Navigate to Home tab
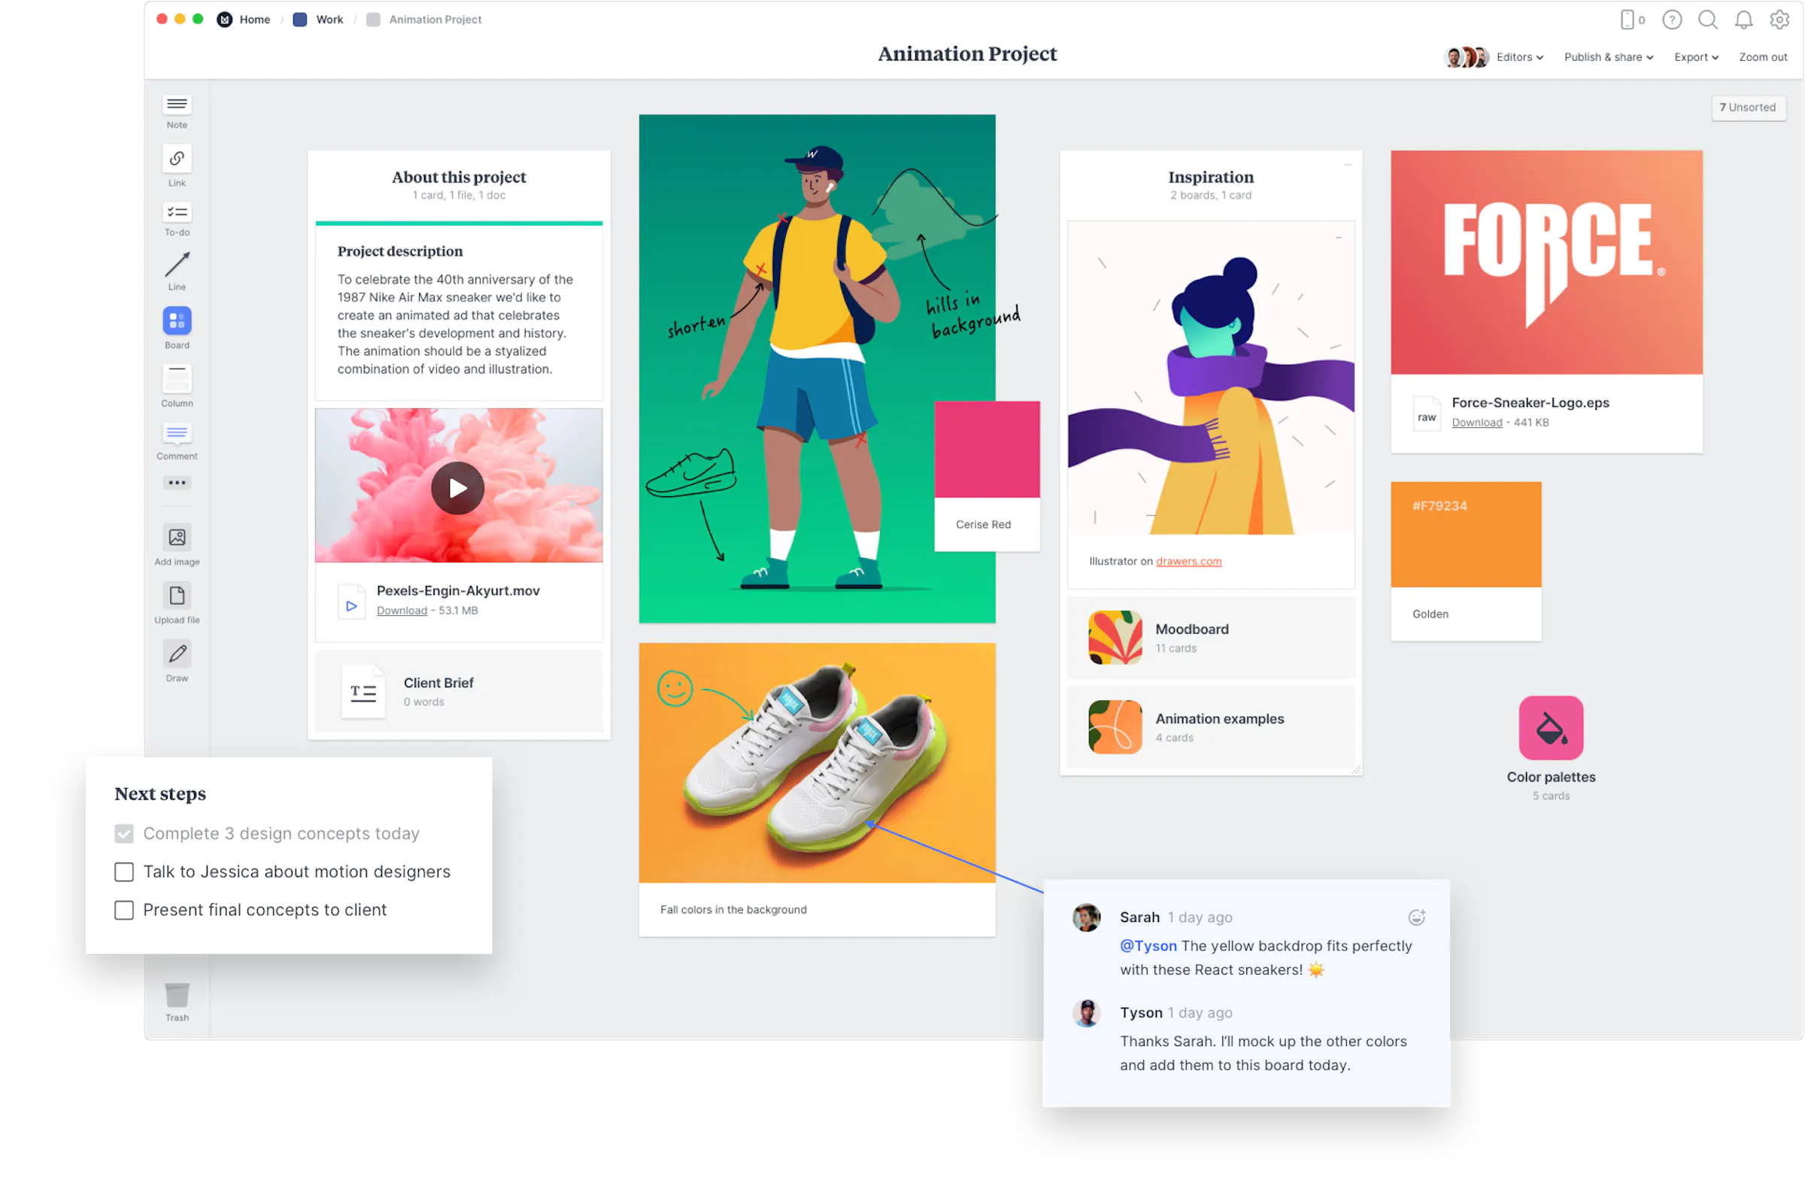This screenshot has height=1198, width=1805. pos(254,19)
